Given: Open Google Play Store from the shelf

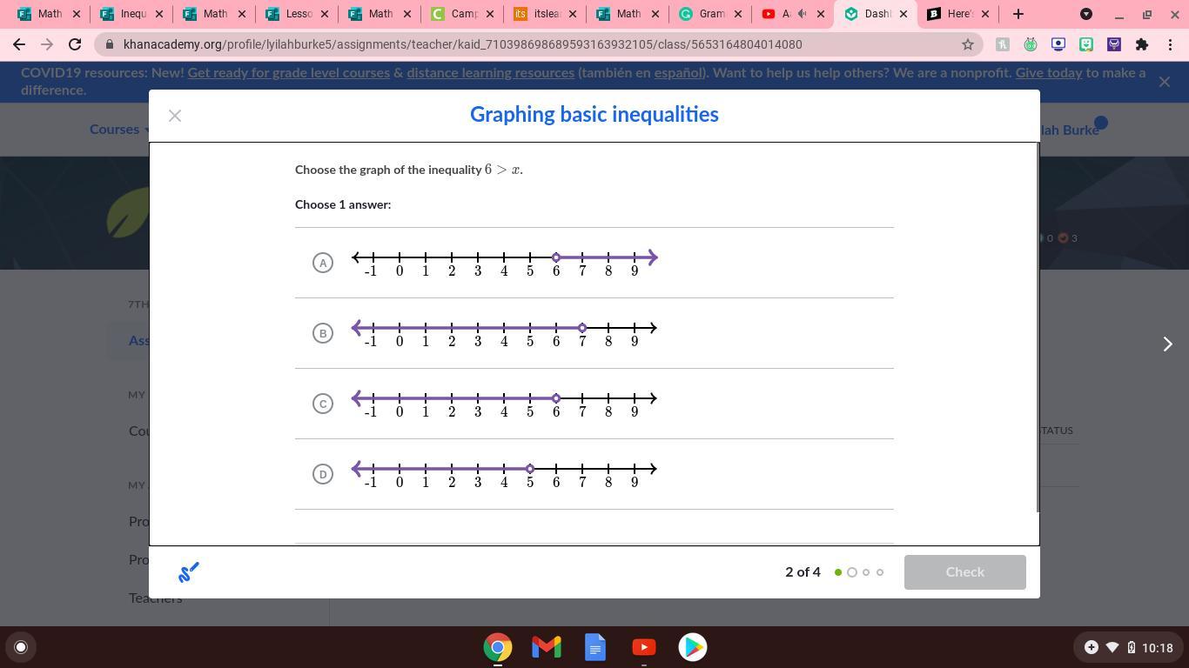Looking at the screenshot, I should coord(693,647).
